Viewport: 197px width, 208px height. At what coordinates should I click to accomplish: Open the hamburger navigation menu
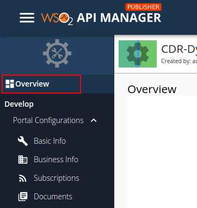[27, 18]
